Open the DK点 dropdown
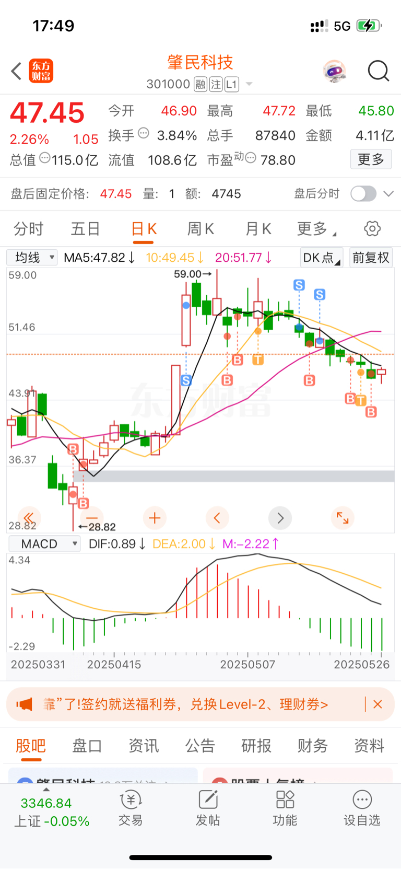 [x=322, y=258]
